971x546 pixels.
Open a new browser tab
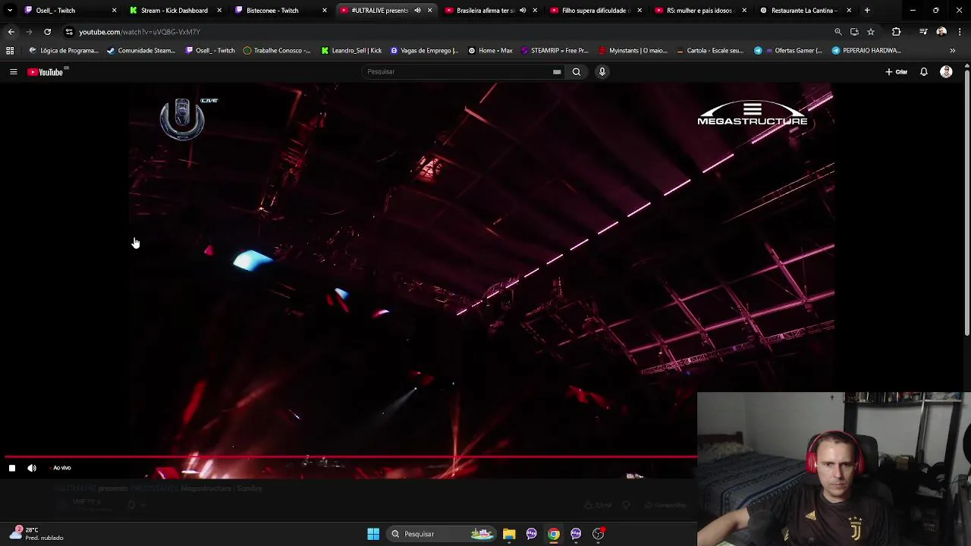[x=867, y=11]
